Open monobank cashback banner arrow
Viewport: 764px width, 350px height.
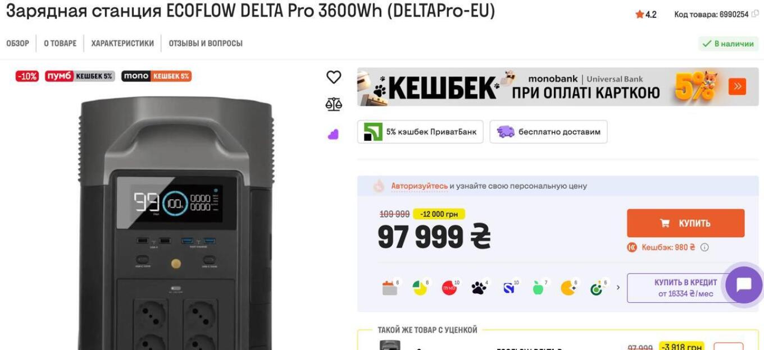pyautogui.click(x=737, y=86)
